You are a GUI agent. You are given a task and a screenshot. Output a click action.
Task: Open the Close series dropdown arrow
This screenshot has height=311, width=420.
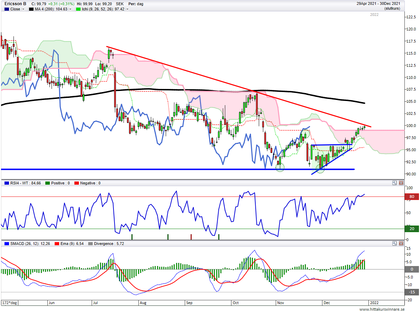coord(23,9)
